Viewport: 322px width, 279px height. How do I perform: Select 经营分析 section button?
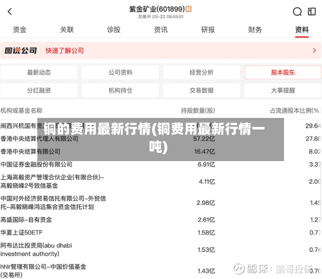[x=202, y=72]
